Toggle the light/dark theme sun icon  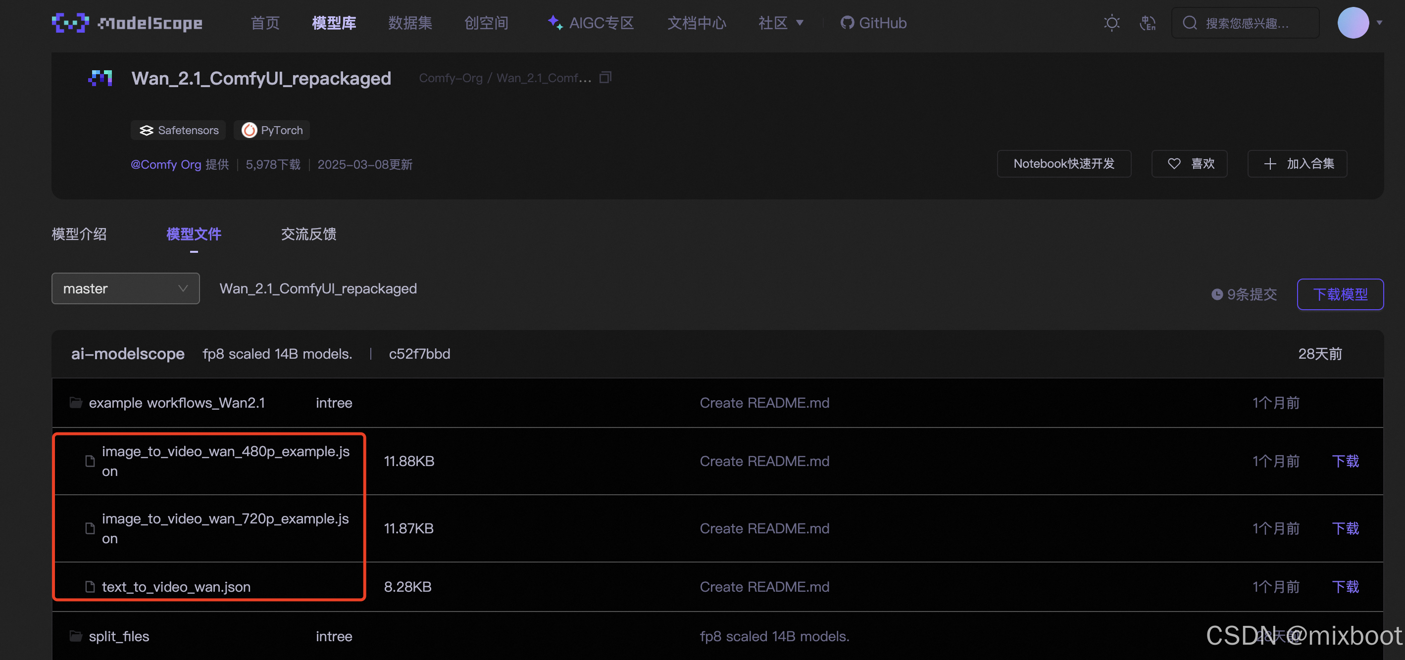pyautogui.click(x=1111, y=23)
